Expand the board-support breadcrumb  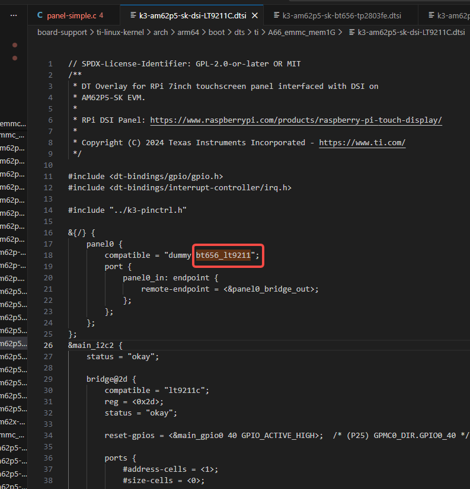pos(62,33)
